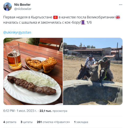Open the shashlik and beer photo
The width and height of the screenshot is (124, 128).
(x=33, y=71)
